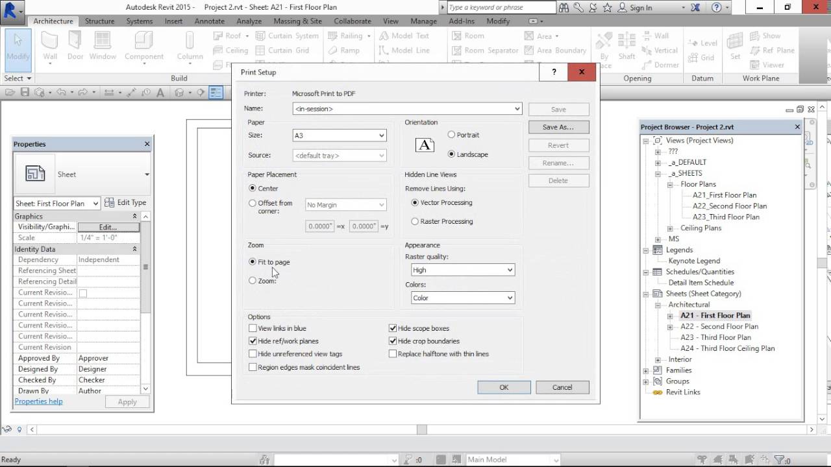Viewport: 831px width, 467px height.
Task: Select Portrait orientation
Action: coord(451,134)
